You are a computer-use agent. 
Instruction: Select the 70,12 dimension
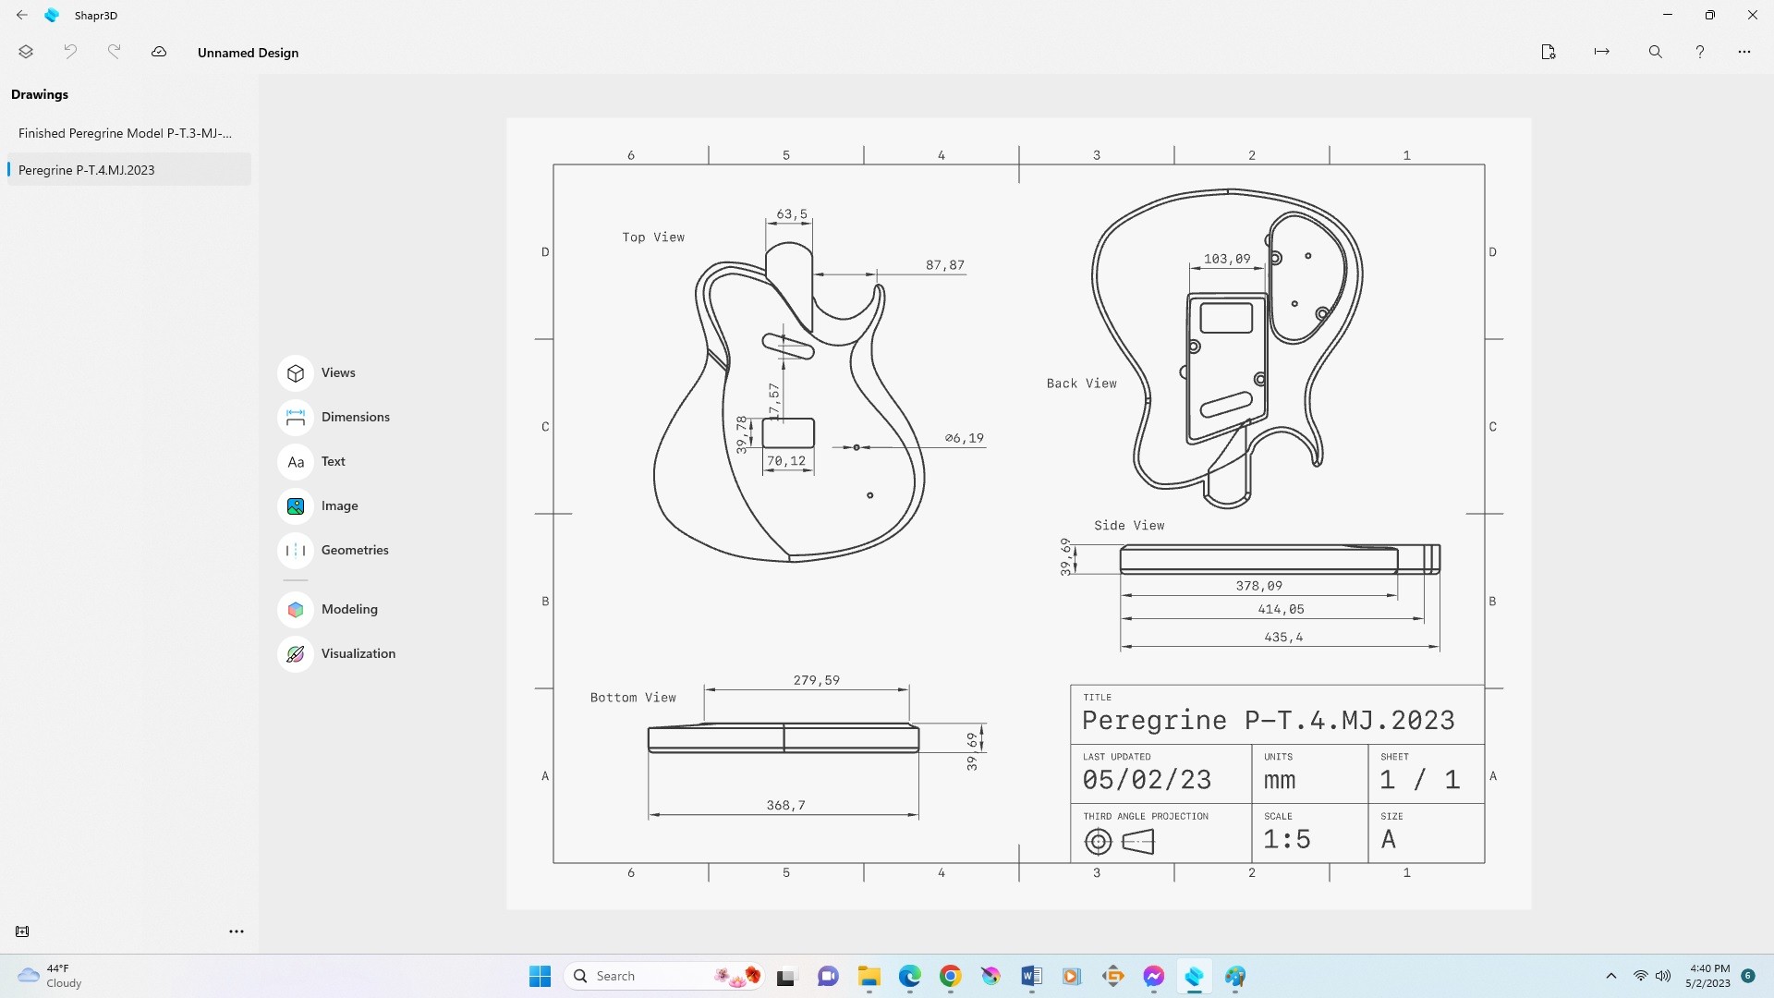tap(786, 461)
